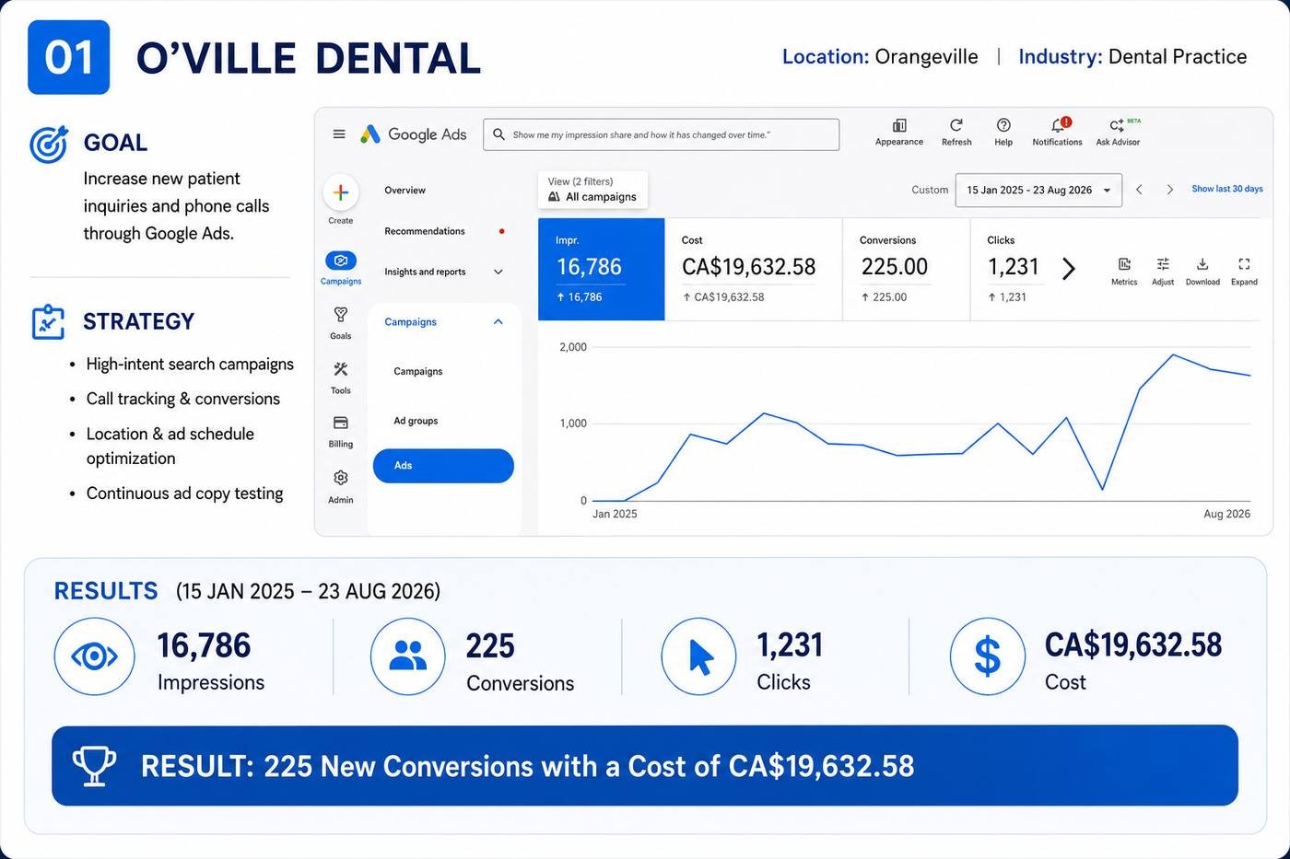The width and height of the screenshot is (1290, 859).
Task: Select the Cost metric card
Action: (x=754, y=269)
